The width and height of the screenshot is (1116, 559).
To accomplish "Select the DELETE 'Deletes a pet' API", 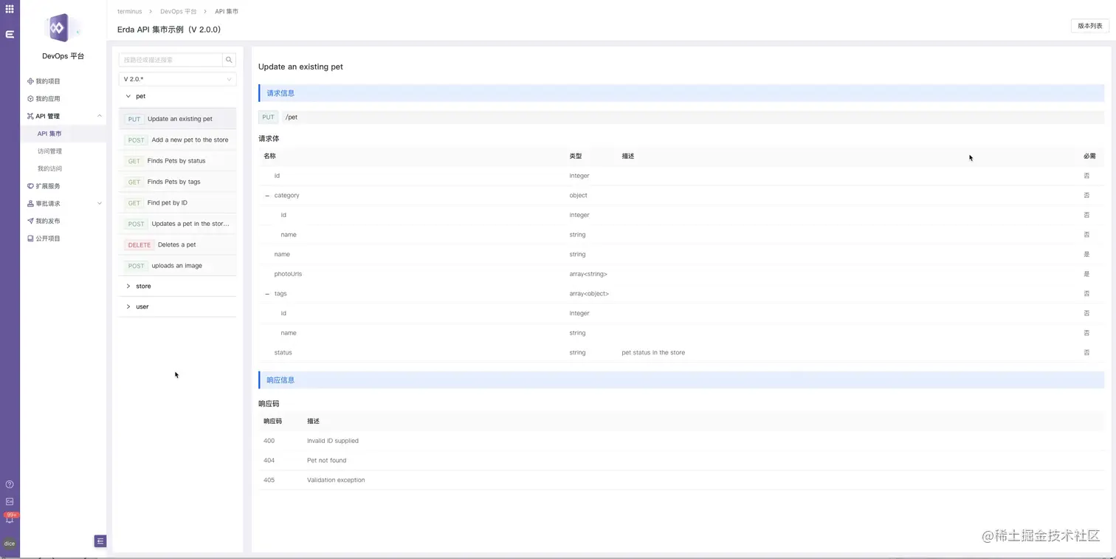I will coord(177,244).
